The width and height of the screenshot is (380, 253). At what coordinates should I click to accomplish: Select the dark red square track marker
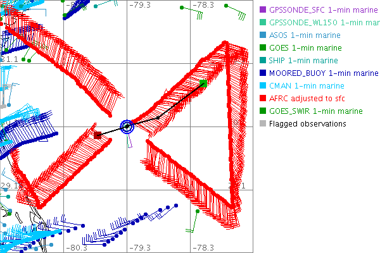click(98, 135)
